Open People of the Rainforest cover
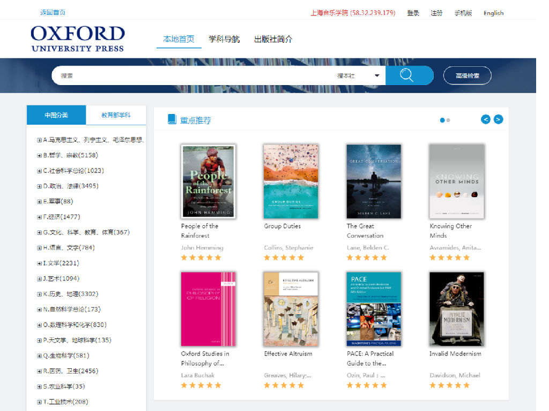549x411 pixels. (x=209, y=181)
